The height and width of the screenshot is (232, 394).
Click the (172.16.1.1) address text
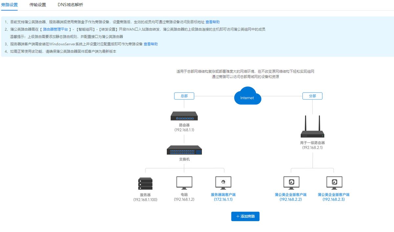pos(223,199)
